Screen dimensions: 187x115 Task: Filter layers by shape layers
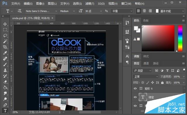173,71
